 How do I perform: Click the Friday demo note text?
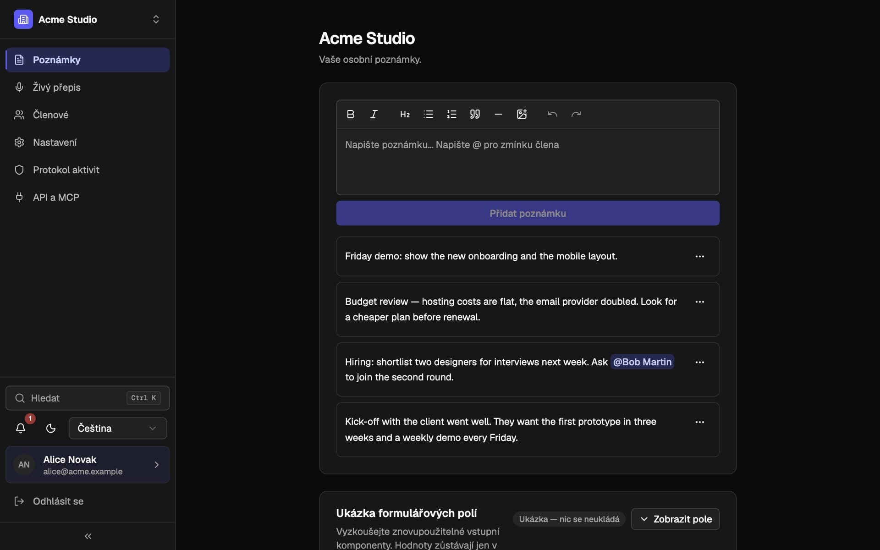481,256
